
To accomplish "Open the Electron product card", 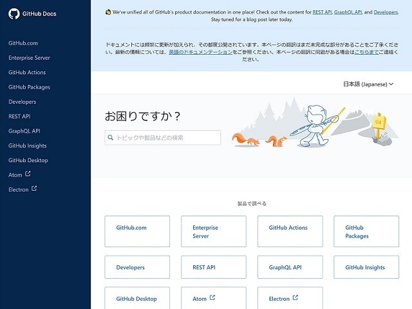I will [x=290, y=298].
